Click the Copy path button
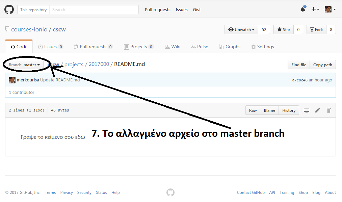This screenshot has width=342, height=202. pos(323,65)
